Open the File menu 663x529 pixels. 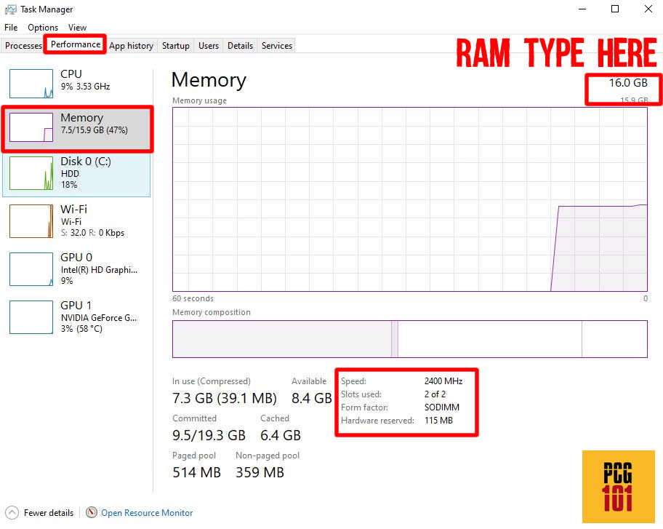[x=11, y=28]
